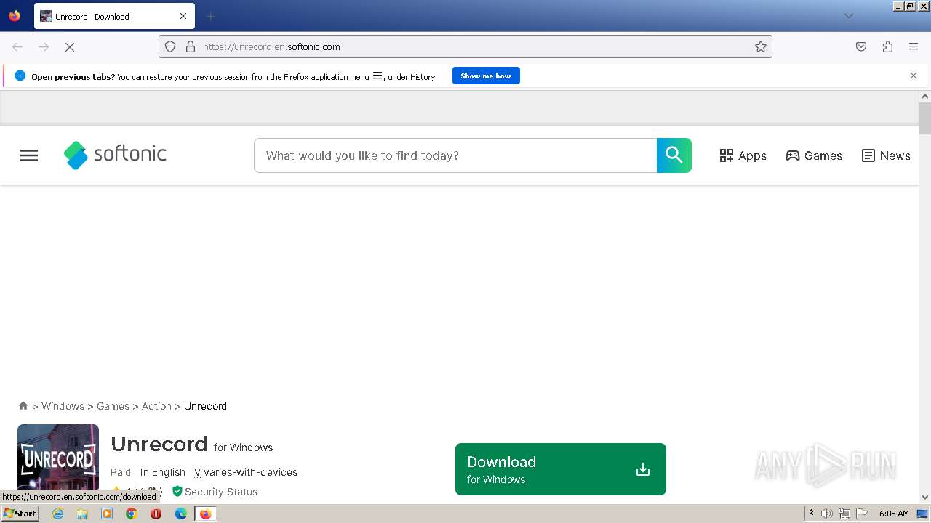Click the scrollbar down arrow
The width and height of the screenshot is (931, 523).
tap(925, 498)
